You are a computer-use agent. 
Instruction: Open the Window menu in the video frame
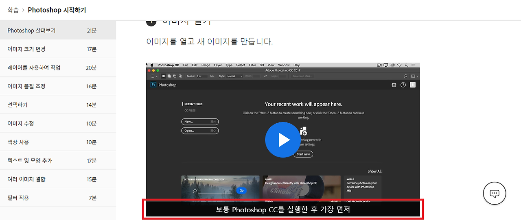[x=284, y=65]
